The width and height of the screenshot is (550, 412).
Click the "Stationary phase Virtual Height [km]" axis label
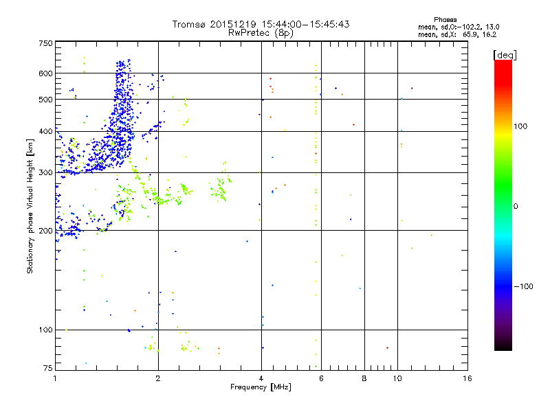tap(30, 206)
